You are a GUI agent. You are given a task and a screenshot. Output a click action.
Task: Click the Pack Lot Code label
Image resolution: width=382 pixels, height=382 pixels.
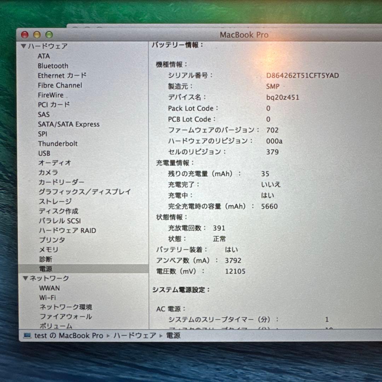click(193, 108)
